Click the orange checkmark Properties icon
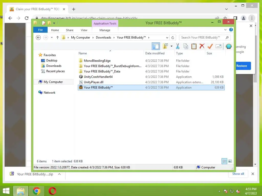The width and height of the screenshot is (262, 196). pyautogui.click(x=210, y=46)
